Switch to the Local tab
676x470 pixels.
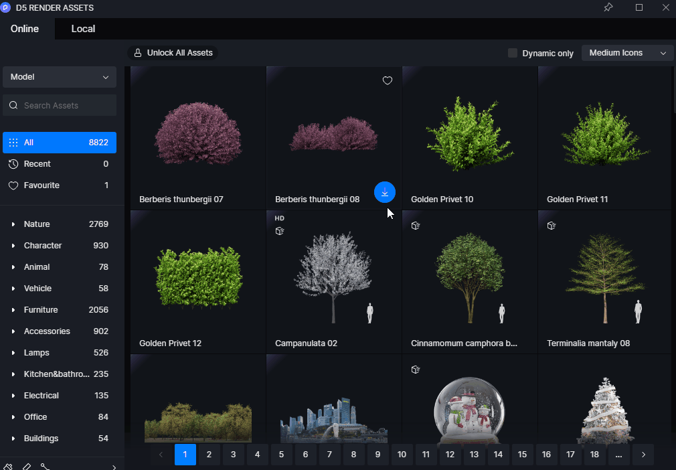(83, 29)
